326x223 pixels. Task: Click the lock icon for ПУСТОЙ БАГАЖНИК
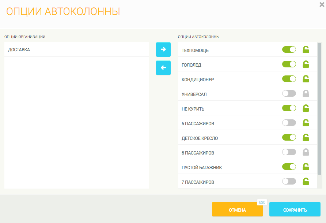[306, 167]
